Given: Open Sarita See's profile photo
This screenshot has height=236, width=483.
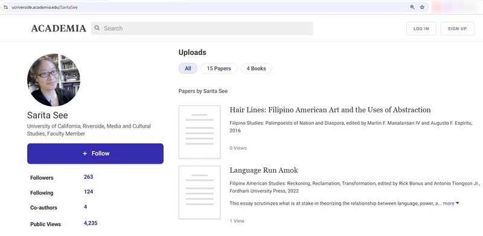Looking at the screenshot, I should (x=54, y=80).
